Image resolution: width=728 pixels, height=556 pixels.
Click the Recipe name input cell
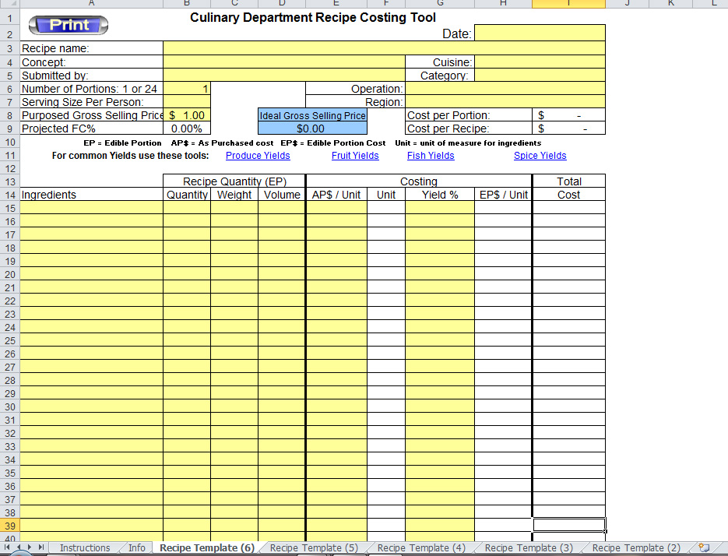383,48
